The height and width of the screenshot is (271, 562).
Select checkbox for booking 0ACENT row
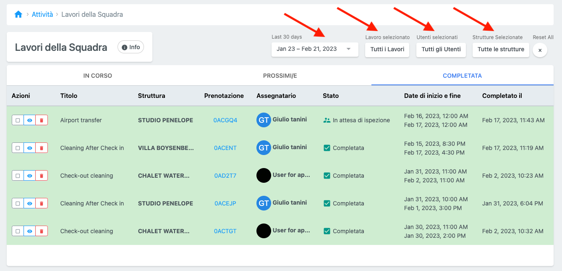[x=18, y=148]
